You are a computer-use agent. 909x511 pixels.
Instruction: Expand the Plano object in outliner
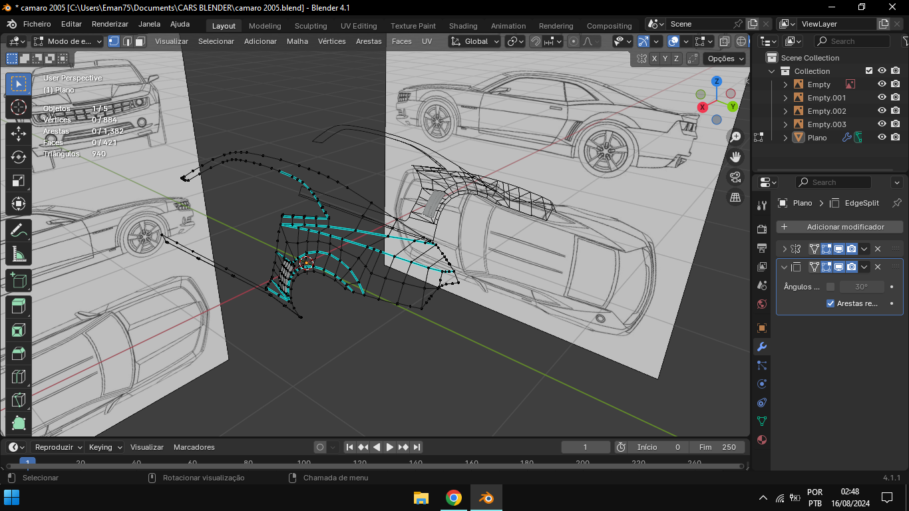785,138
